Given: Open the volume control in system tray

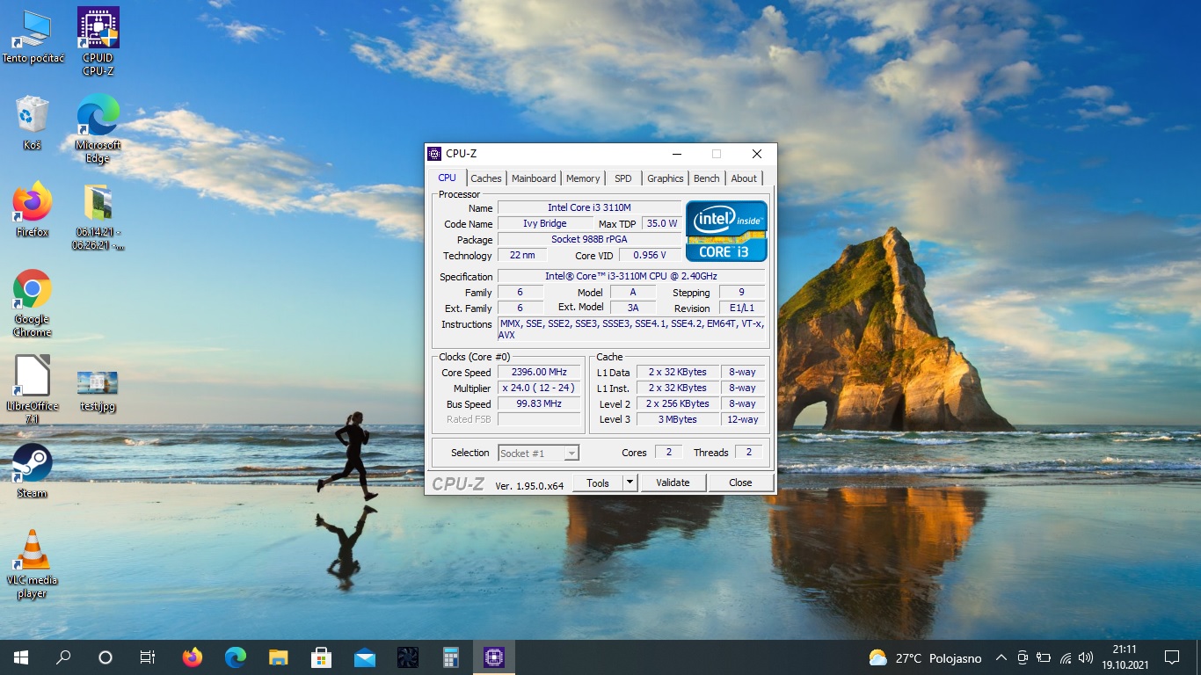Looking at the screenshot, I should (1086, 657).
